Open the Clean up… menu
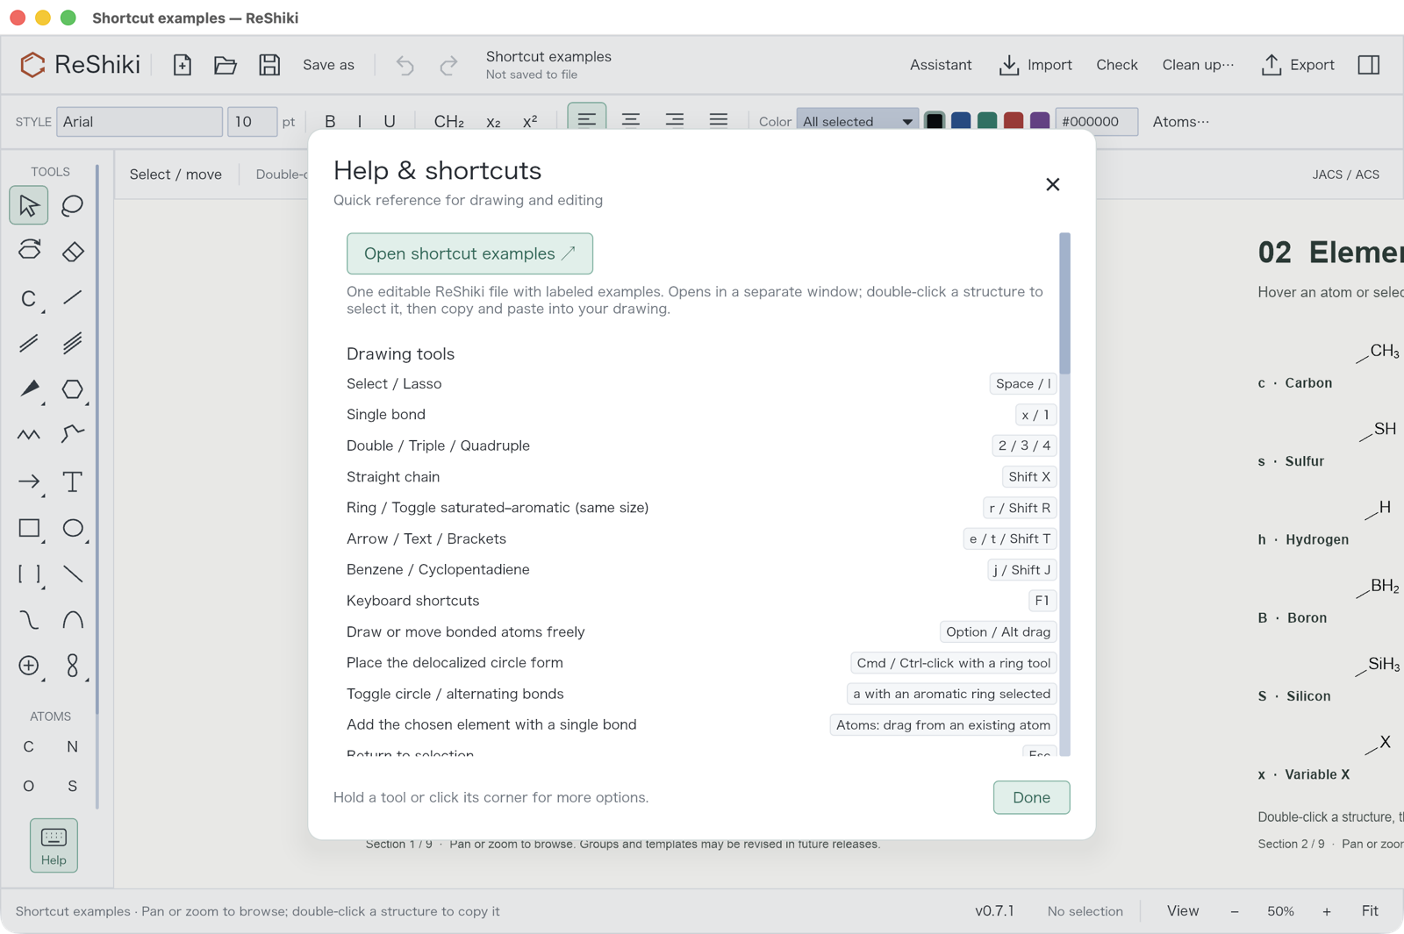This screenshot has height=934, width=1404. 1198,65
